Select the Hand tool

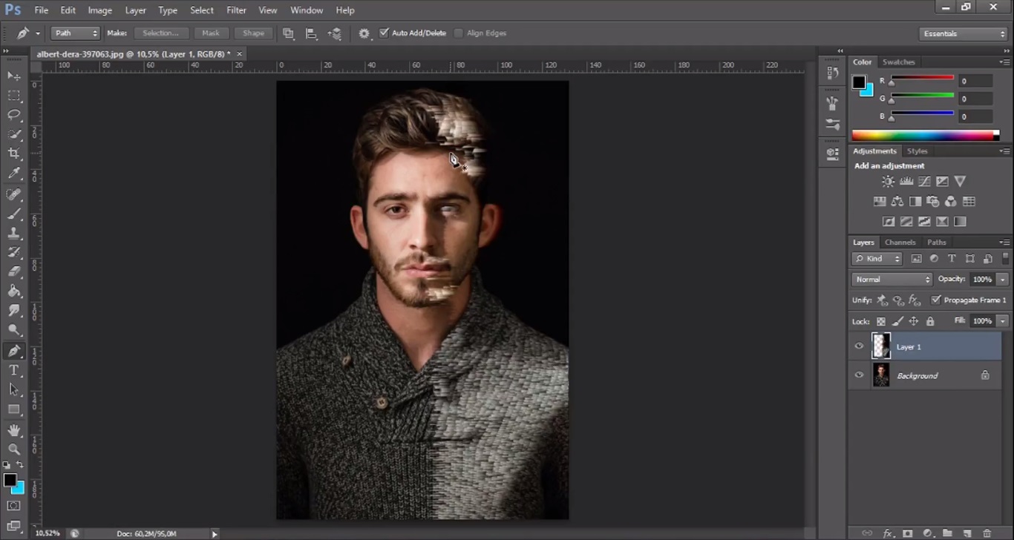point(14,430)
